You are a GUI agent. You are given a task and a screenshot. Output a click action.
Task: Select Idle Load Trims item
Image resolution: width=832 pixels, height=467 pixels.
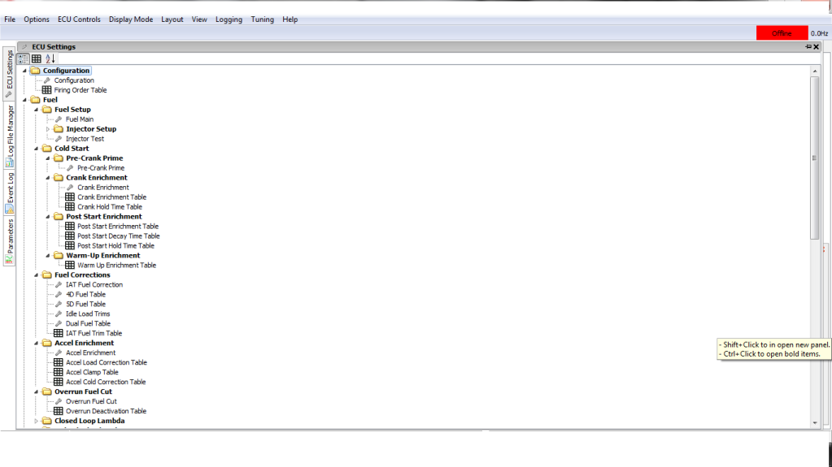click(x=88, y=313)
